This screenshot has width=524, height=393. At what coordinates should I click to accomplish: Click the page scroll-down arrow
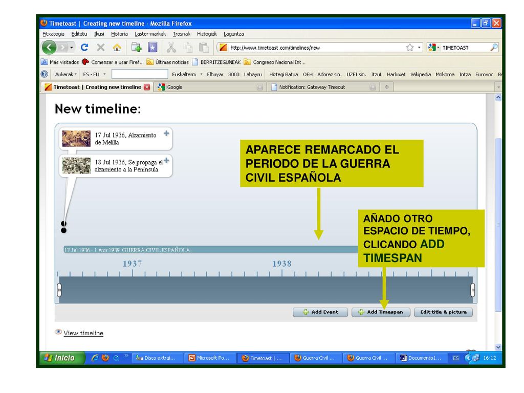(x=498, y=347)
